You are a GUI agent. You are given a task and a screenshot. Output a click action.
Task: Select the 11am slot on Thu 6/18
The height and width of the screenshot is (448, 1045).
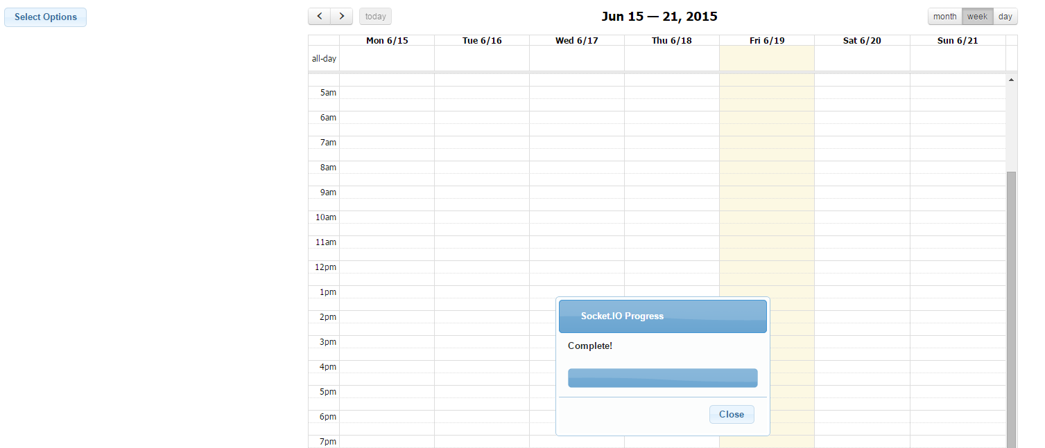671,242
